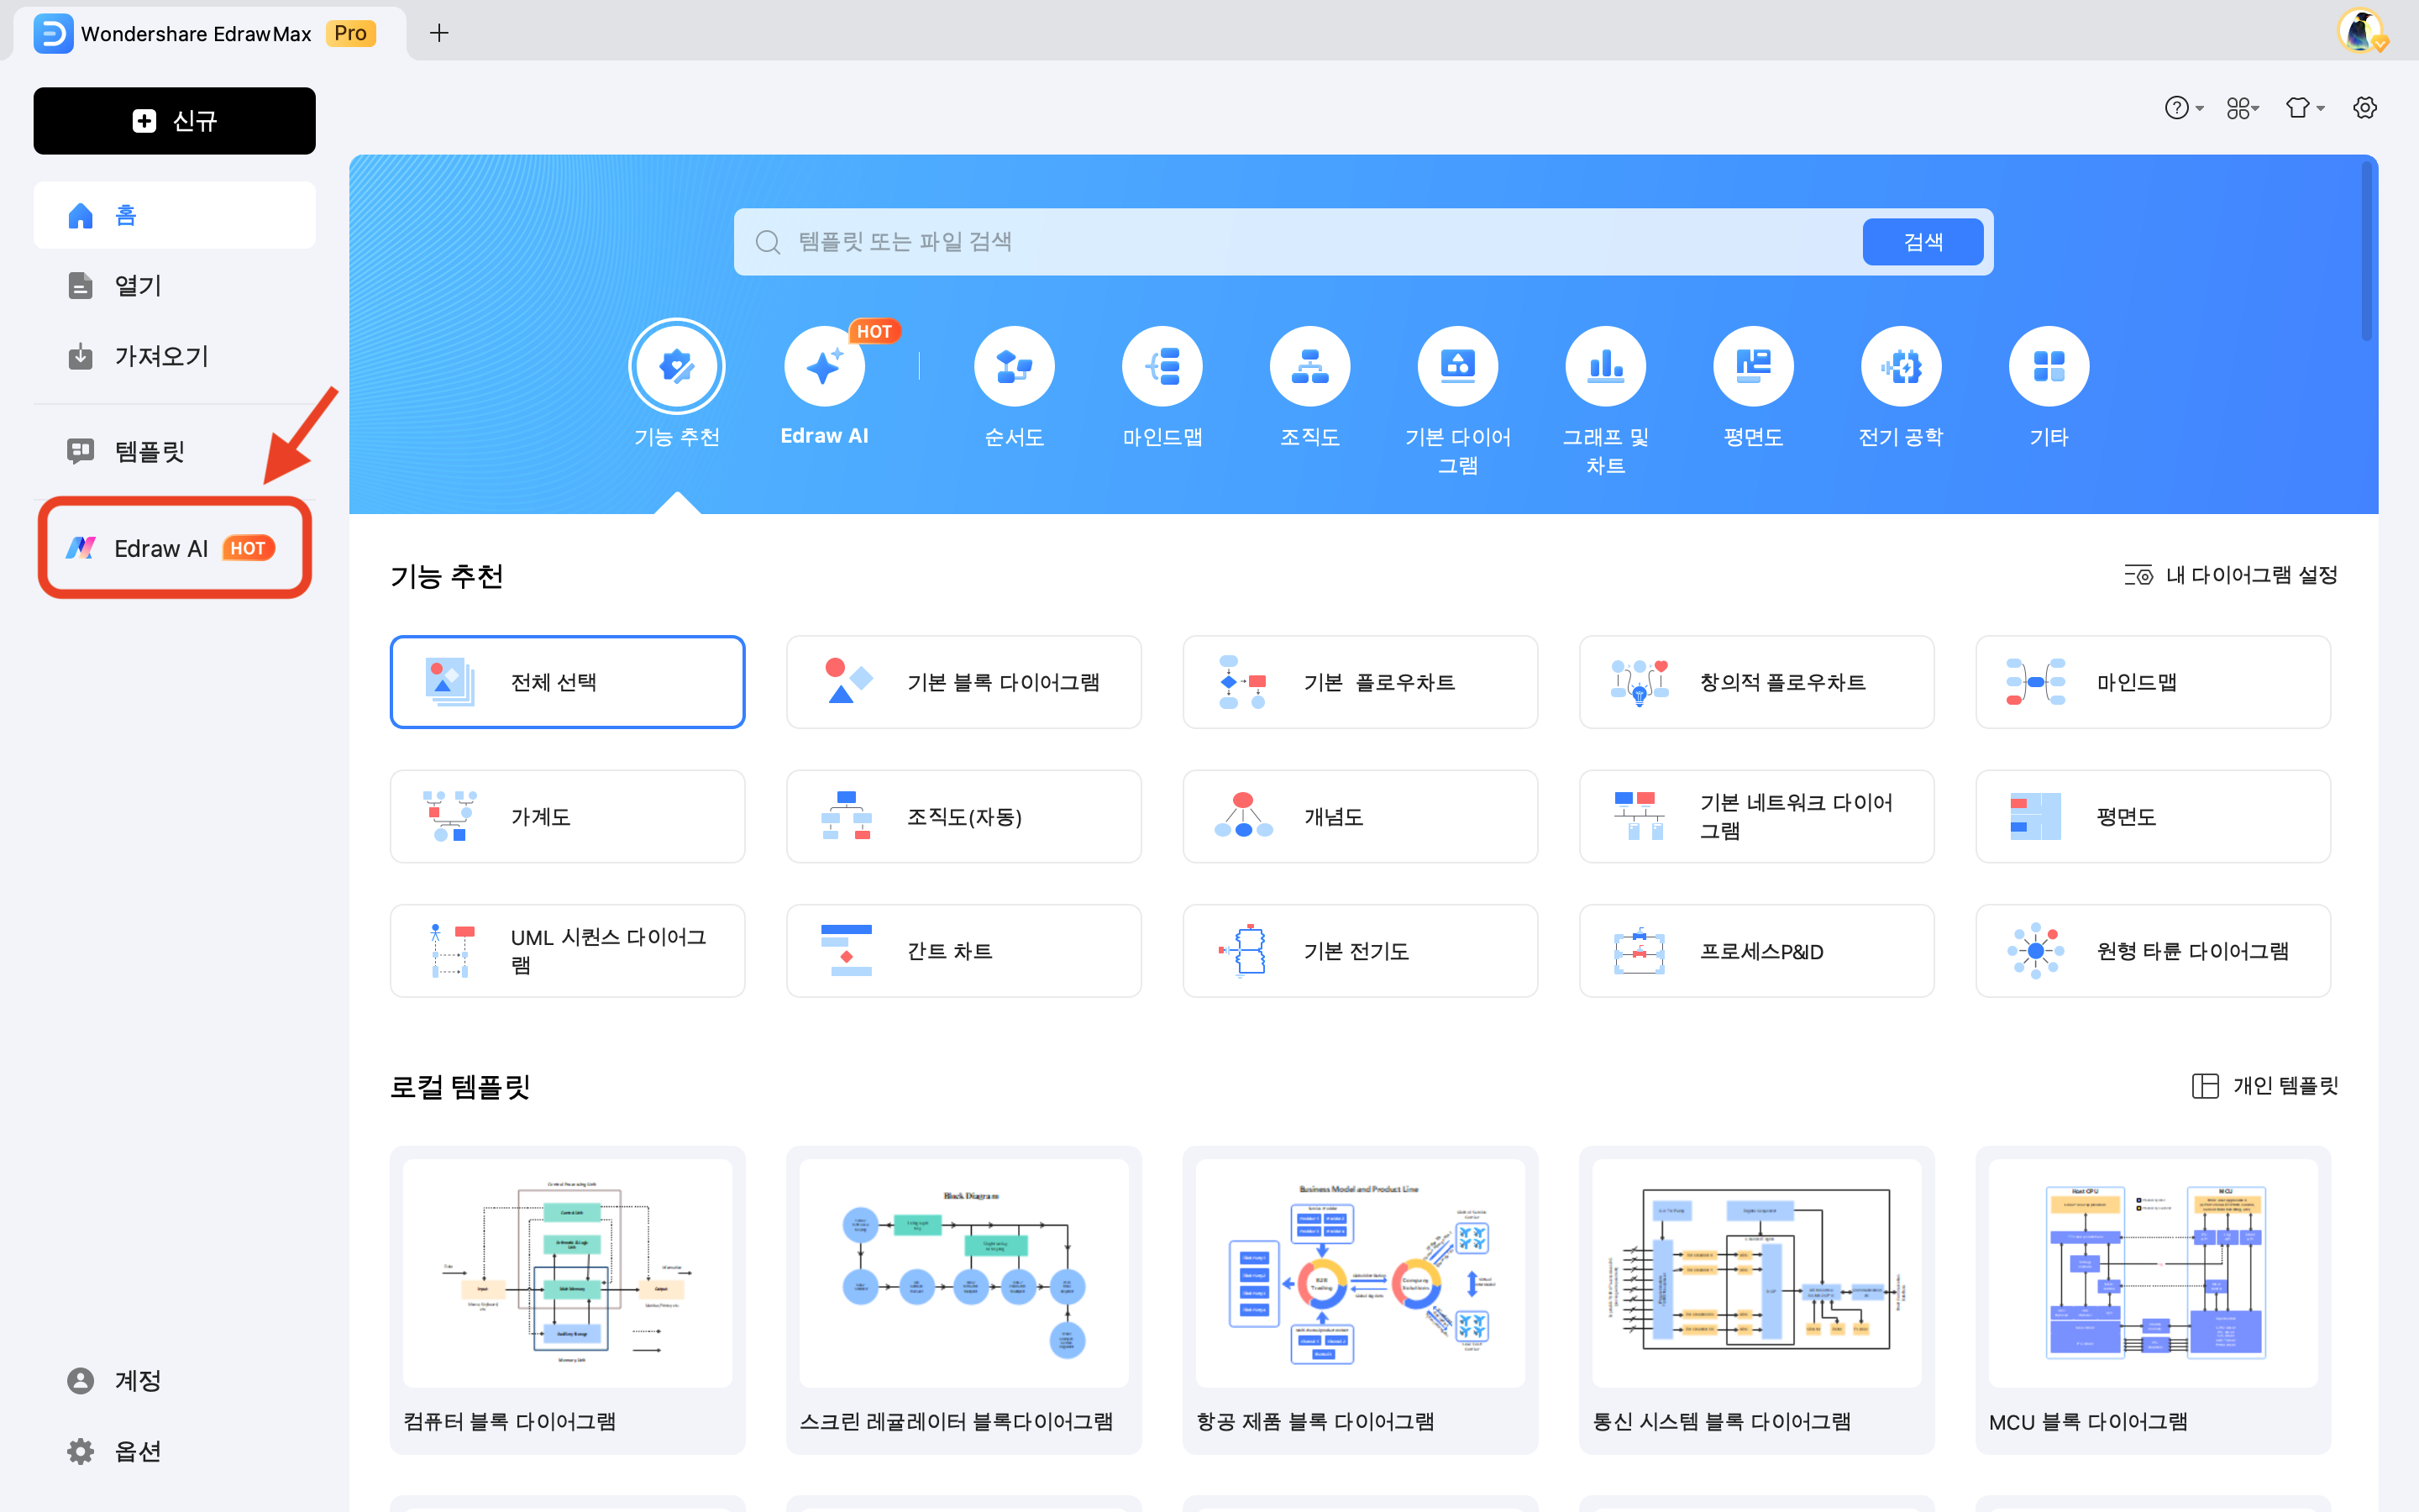Open the Floor Plan (평면도) banner icon
Screen dimensions: 2419x1512
pos(1752,367)
